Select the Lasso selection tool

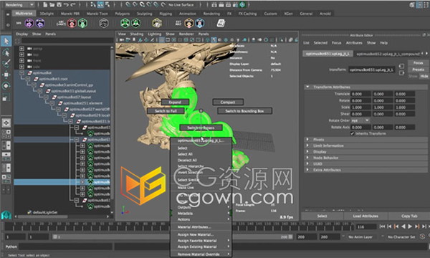point(6,52)
